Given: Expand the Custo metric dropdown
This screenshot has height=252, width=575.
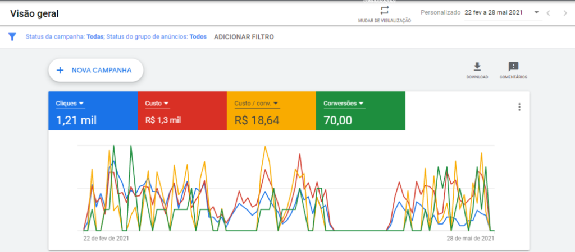Looking at the screenshot, I should tap(167, 104).
